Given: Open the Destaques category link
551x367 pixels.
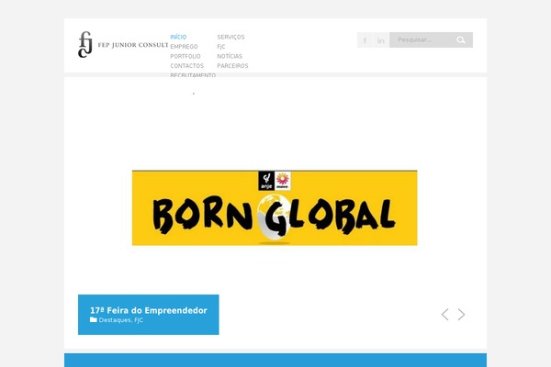Looking at the screenshot, I should (115, 320).
